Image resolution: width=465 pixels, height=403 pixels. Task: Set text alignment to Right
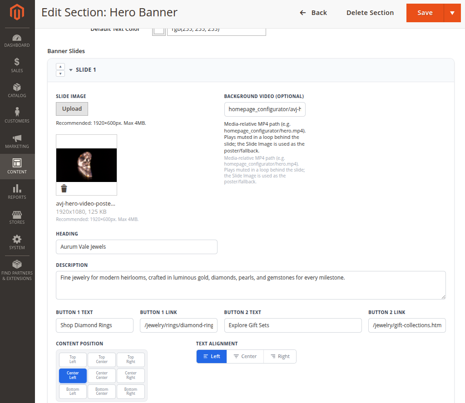pos(280,356)
